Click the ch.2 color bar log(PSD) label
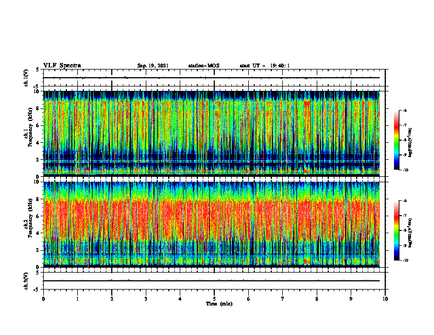Image resolution: width=434 pixels, height=335 pixels. 410,232
